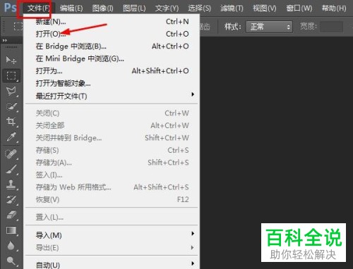
Task: Select the Clone Stamp tool
Action: [x=11, y=184]
